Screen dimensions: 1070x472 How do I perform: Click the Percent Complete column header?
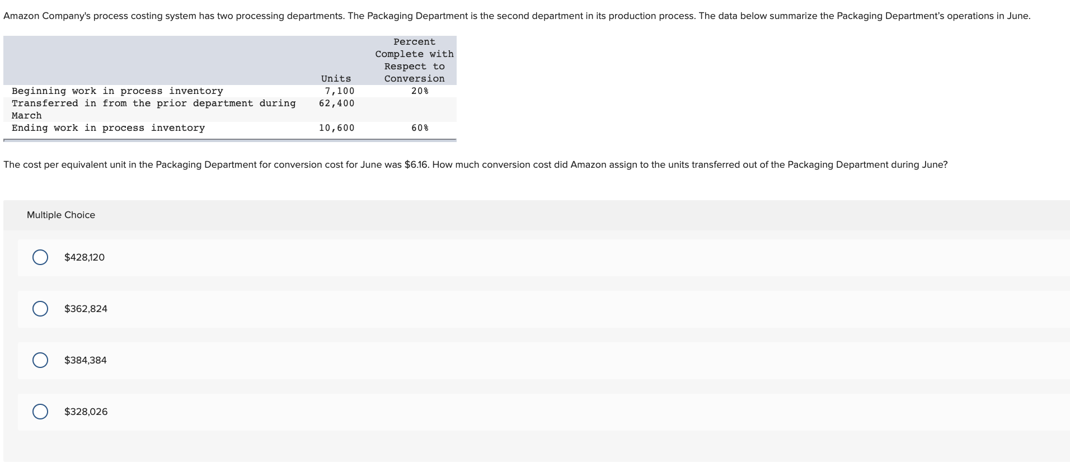tap(414, 60)
